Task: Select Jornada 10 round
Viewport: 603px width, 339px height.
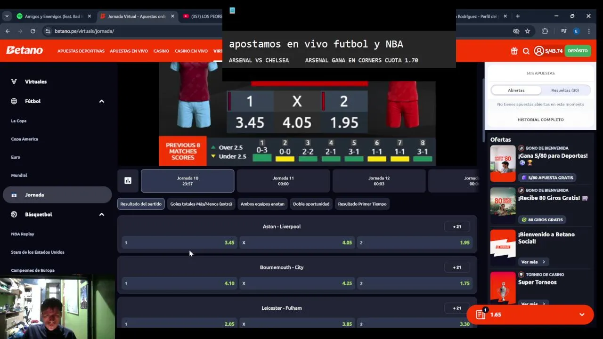Action: point(187,181)
